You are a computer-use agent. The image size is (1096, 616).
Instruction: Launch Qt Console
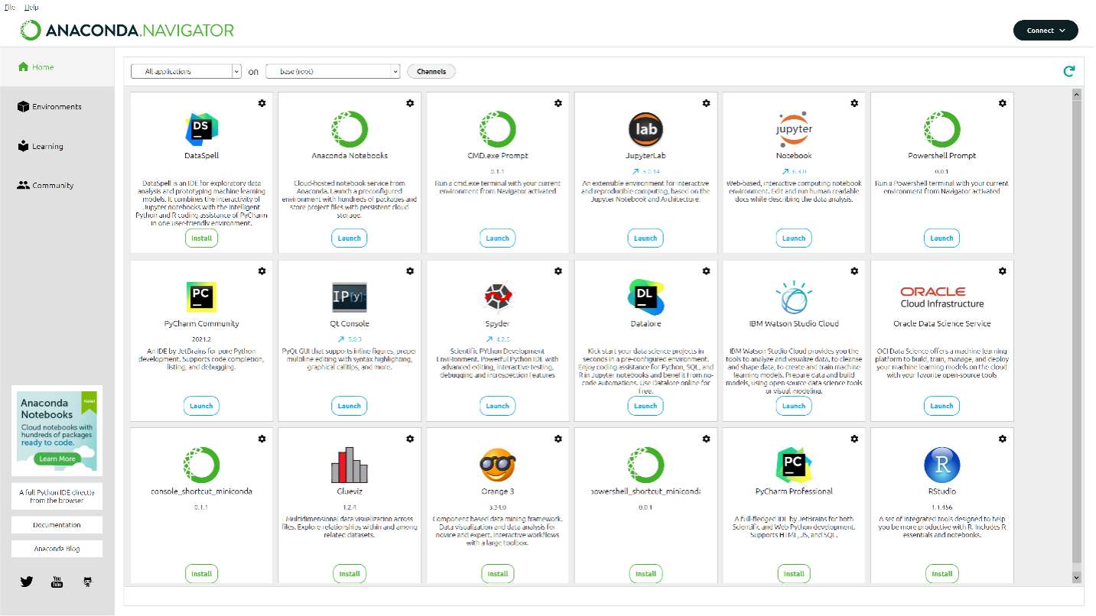pos(350,406)
